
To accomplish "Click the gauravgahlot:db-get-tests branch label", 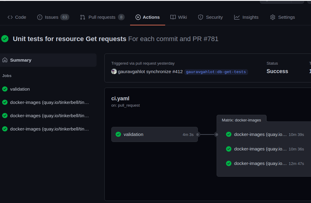I will tap(216, 72).
